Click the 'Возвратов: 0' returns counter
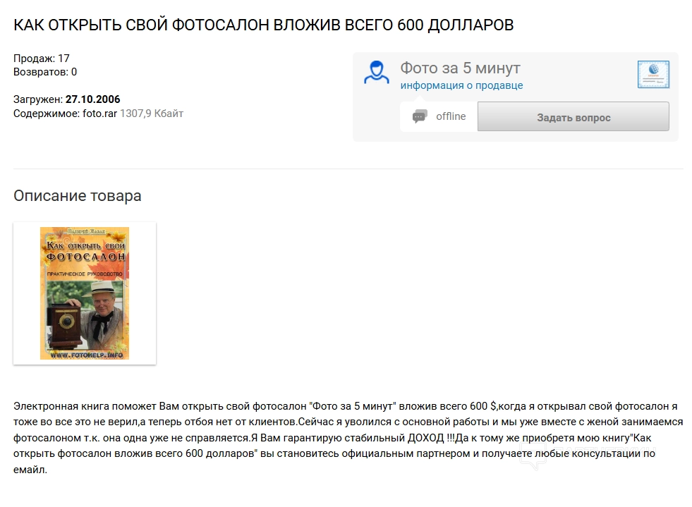692x507 pixels. (45, 72)
